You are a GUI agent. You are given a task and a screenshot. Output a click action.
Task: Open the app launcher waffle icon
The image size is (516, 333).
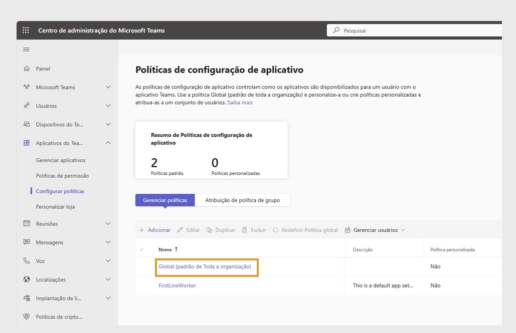pos(26,30)
